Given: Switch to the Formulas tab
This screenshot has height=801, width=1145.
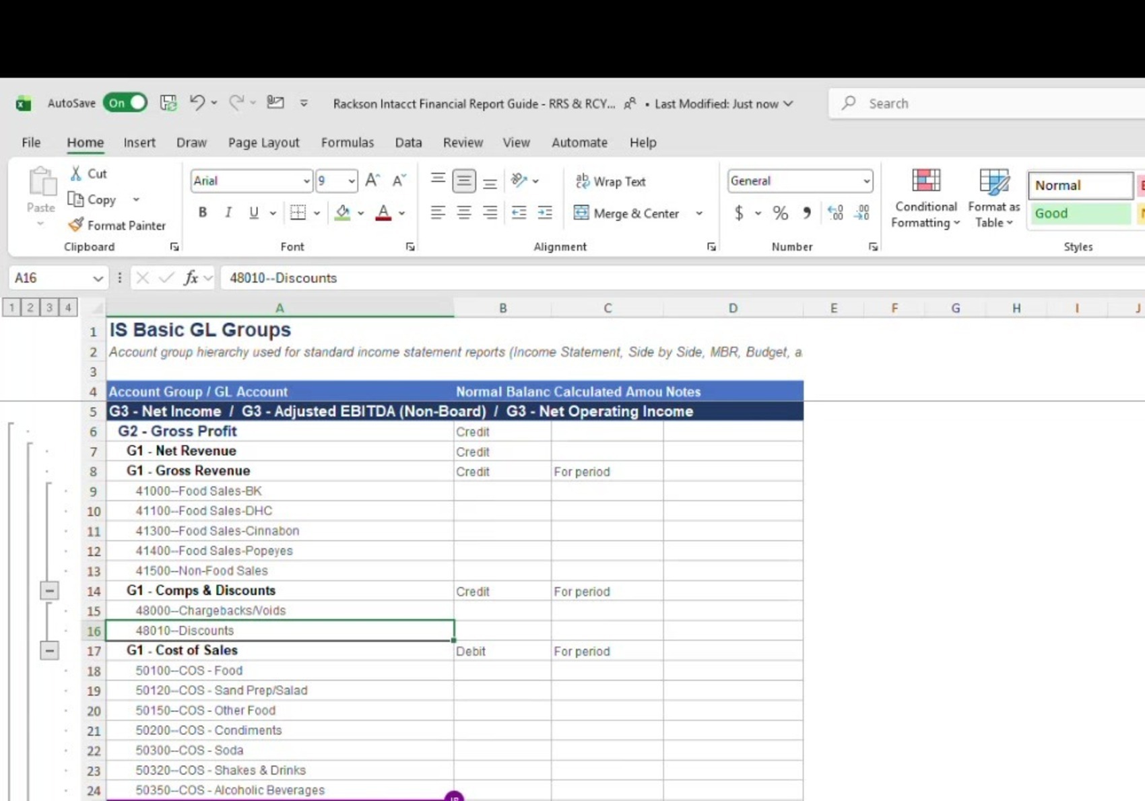Looking at the screenshot, I should [x=347, y=142].
